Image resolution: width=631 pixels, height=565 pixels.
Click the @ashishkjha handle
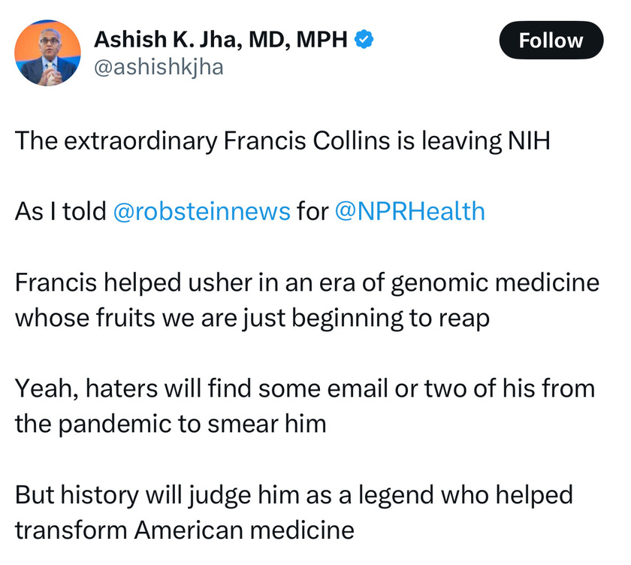[x=159, y=67]
